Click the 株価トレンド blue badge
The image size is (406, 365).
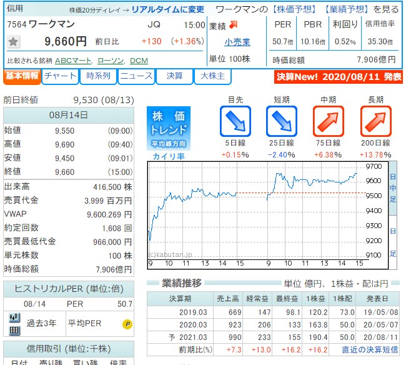(x=169, y=128)
